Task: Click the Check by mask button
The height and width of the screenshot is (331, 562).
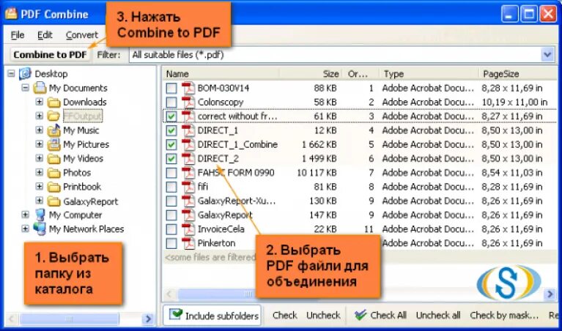Action: (504, 315)
